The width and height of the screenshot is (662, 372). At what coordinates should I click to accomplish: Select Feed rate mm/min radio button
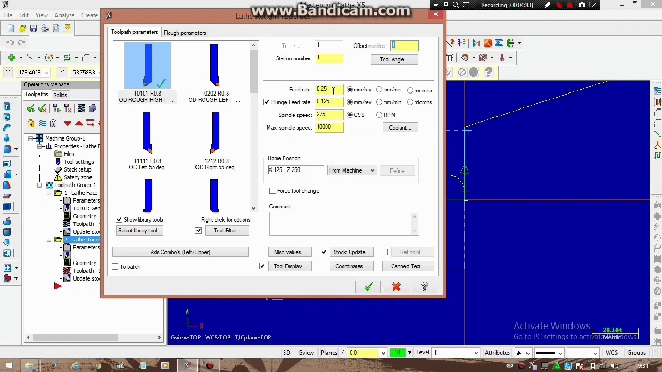379,90
